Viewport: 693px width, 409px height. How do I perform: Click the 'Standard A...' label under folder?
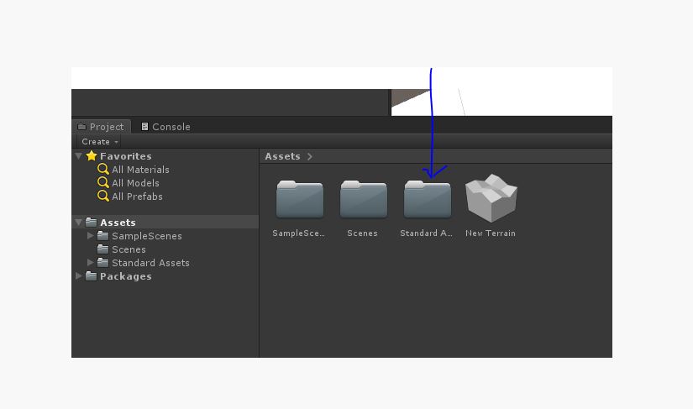pyautogui.click(x=426, y=233)
